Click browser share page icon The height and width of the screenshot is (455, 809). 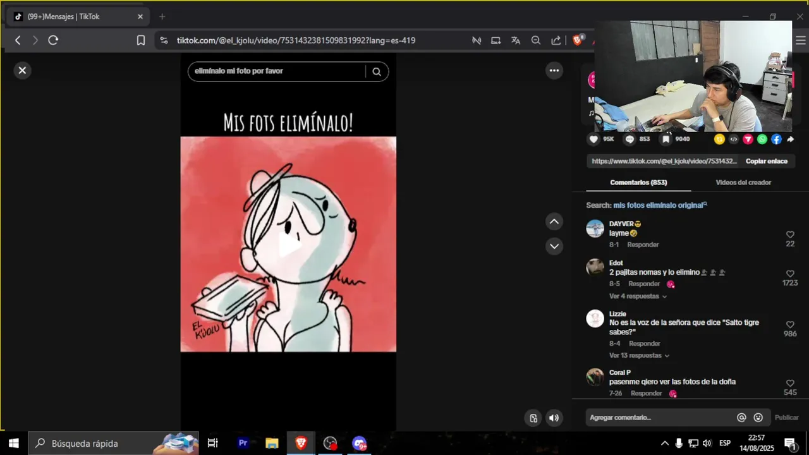tap(556, 40)
